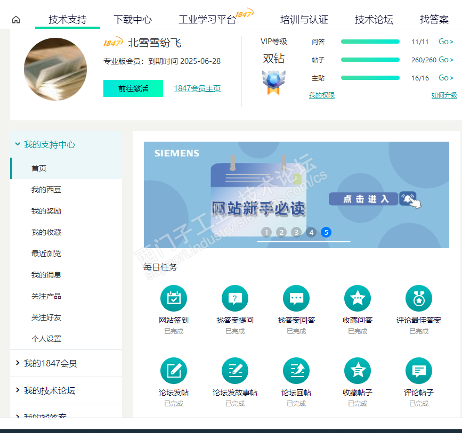Open the 找答案 tab
The width and height of the screenshot is (462, 433).
[x=434, y=20]
